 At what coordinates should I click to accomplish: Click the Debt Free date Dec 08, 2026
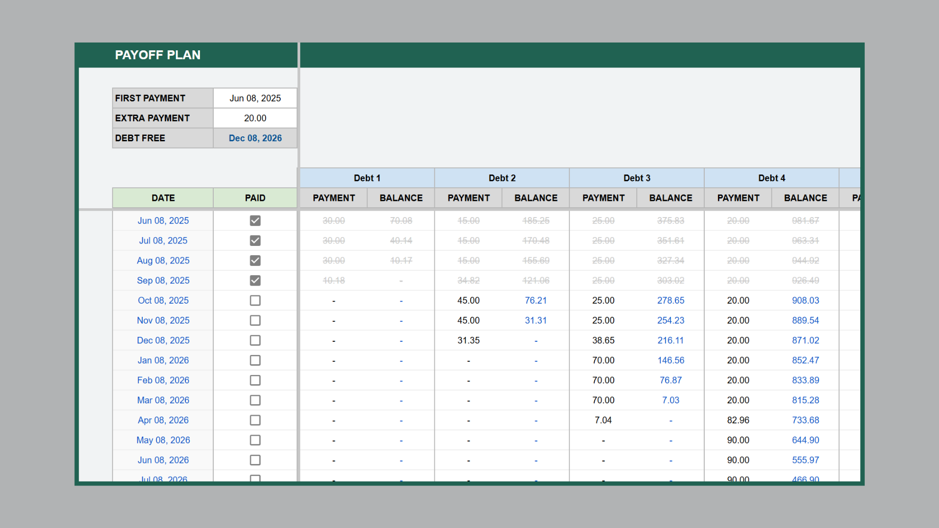pos(255,138)
